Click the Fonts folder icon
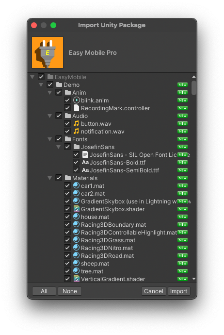This screenshot has width=224, height=335. pos(68,139)
